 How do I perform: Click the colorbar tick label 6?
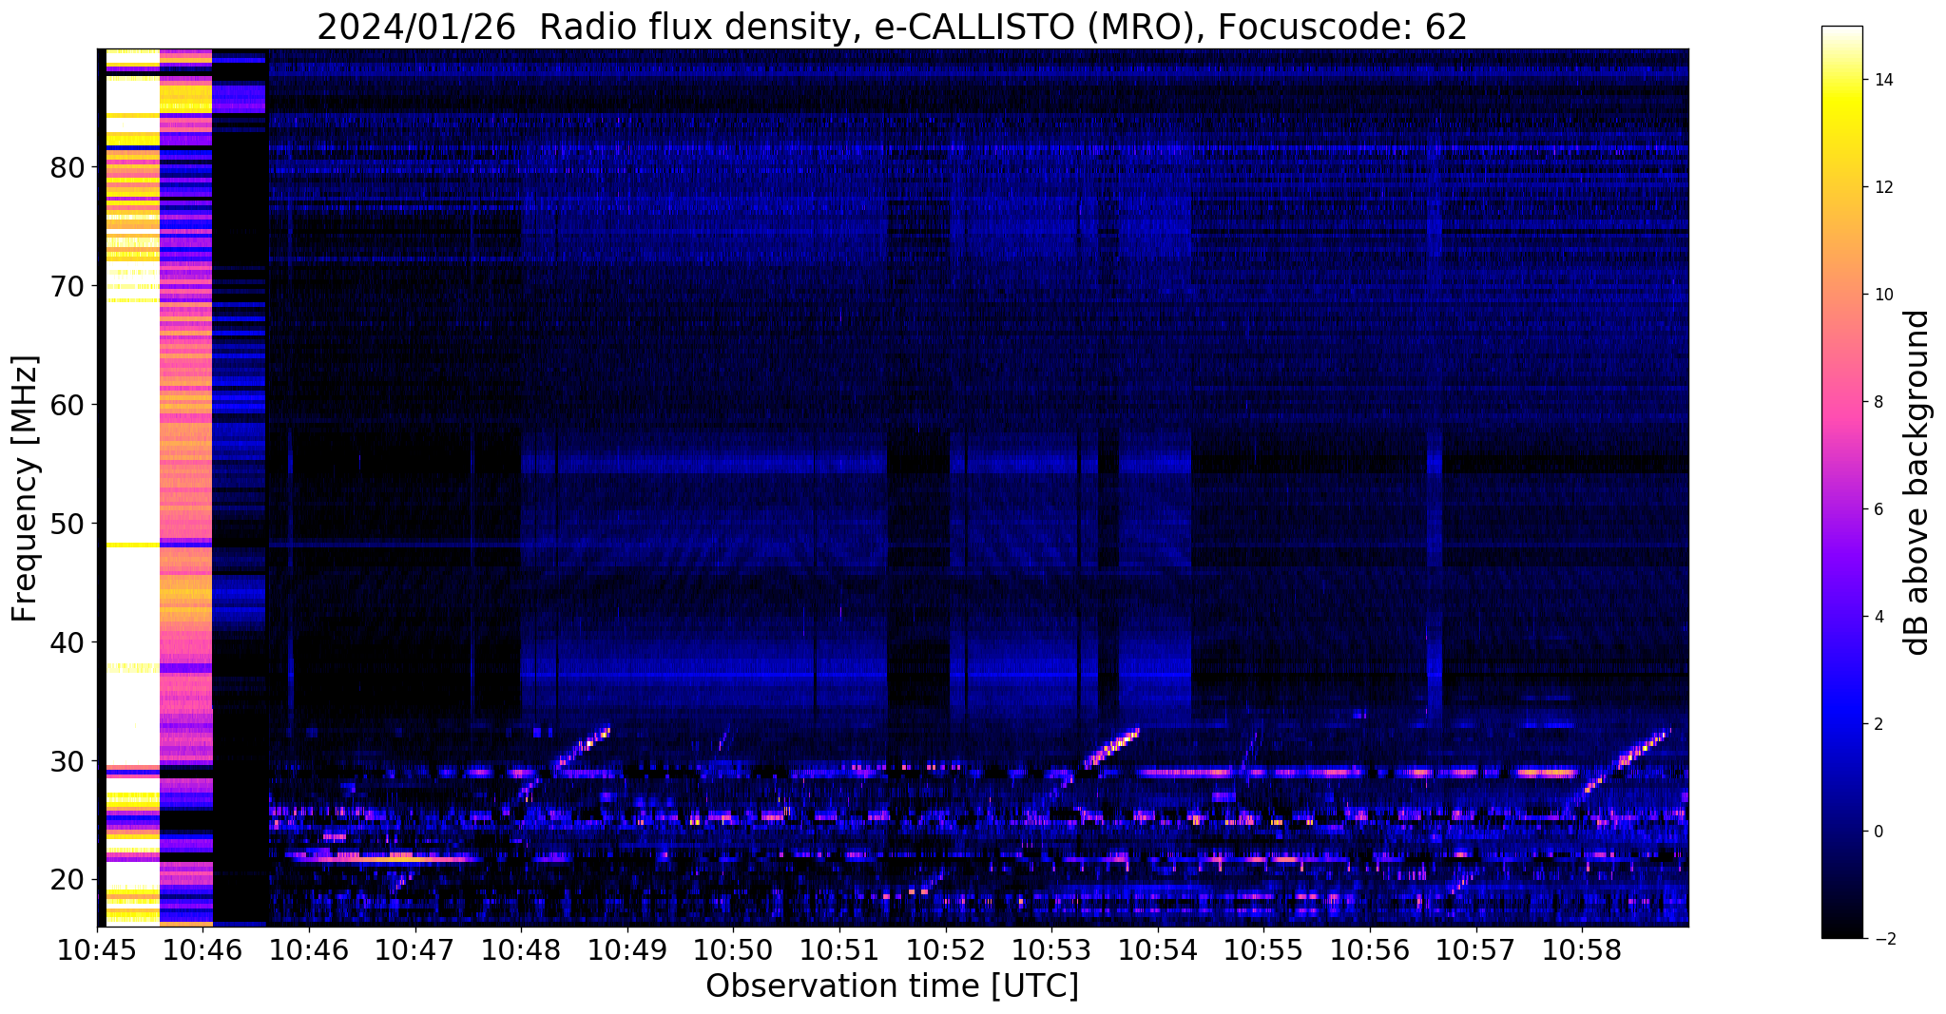pos(1877,509)
